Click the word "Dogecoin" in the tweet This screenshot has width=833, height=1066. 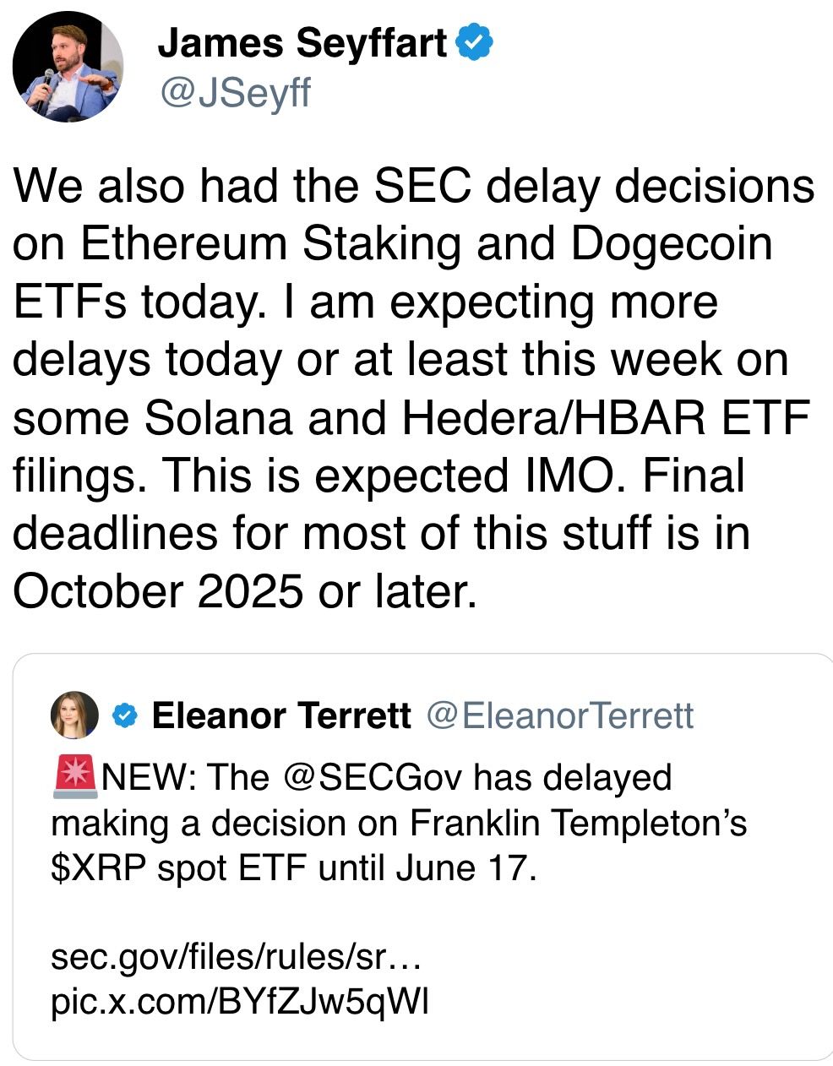[x=672, y=245]
